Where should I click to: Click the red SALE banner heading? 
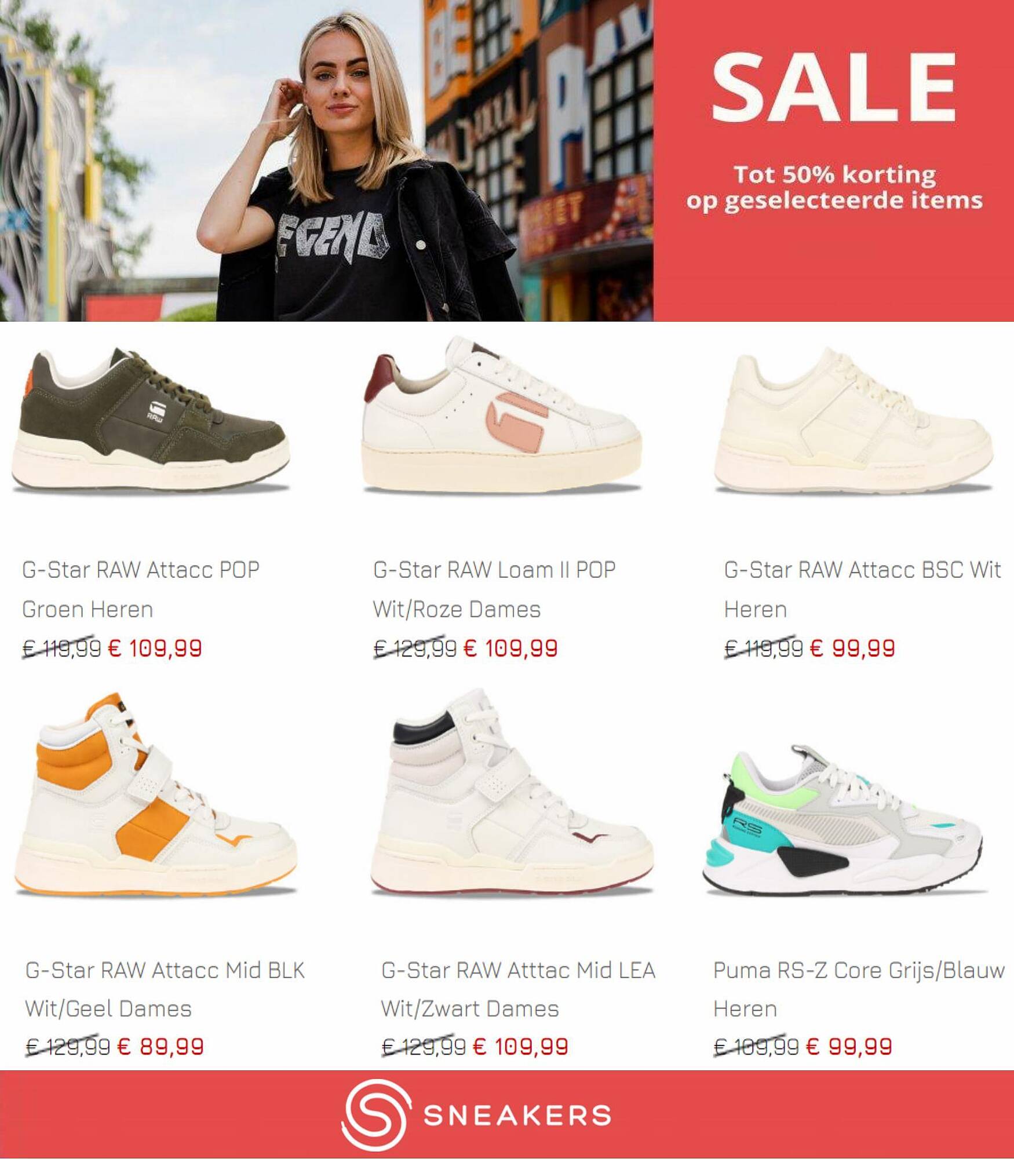(834, 88)
